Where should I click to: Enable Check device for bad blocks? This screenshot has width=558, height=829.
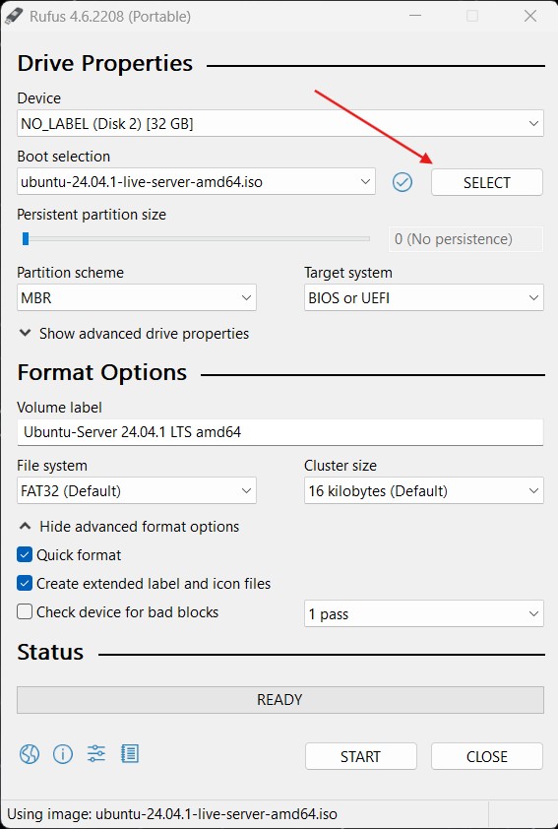click(x=25, y=611)
